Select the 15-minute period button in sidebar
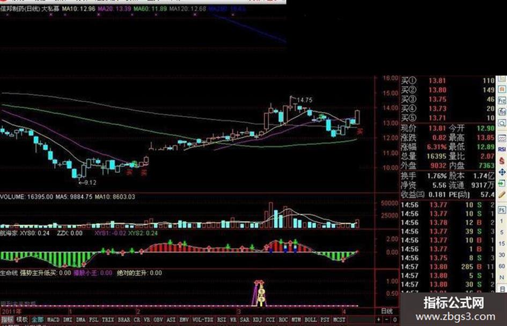This screenshot has width=507, height=326. tap(502, 244)
